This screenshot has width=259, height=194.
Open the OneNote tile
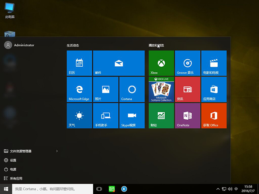tap(187, 116)
